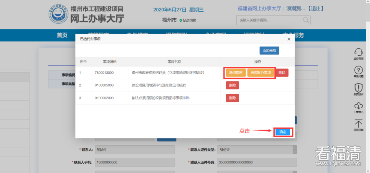Screen dimensions: 370x173
Task: Click the 事项名称 column header
Action: click(174, 62)
